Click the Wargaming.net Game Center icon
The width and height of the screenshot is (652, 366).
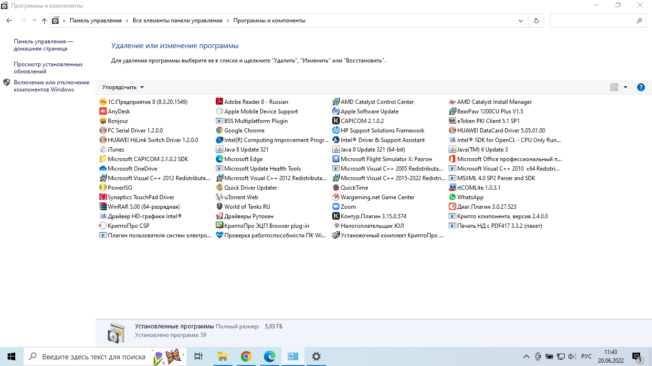pos(336,197)
